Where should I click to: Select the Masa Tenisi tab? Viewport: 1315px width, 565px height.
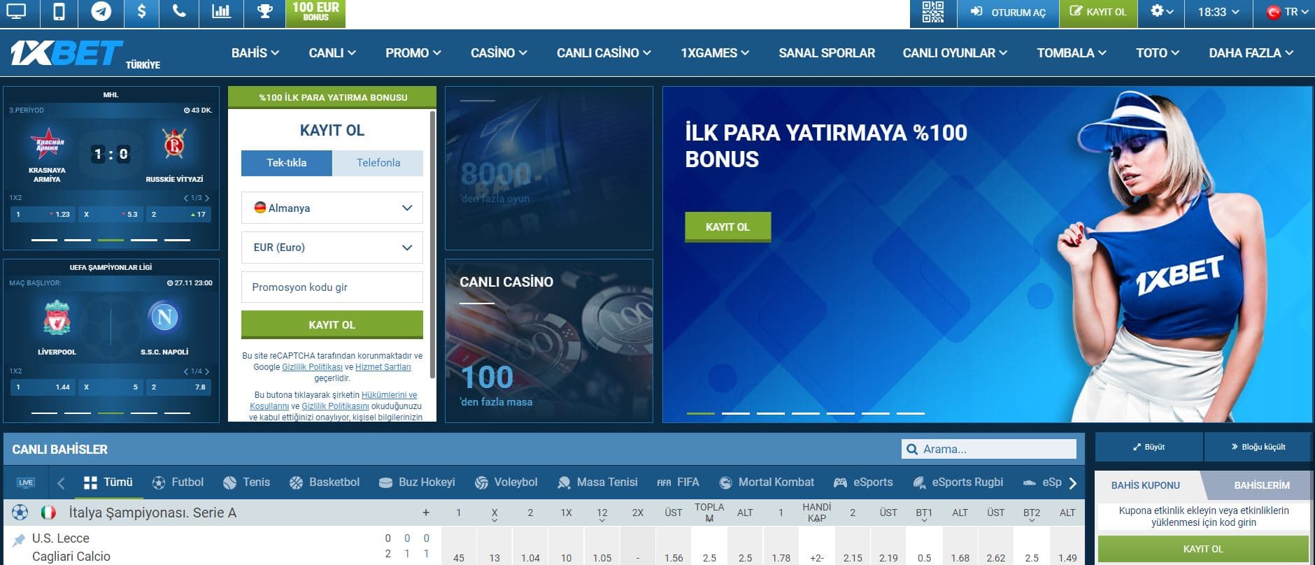(x=597, y=482)
